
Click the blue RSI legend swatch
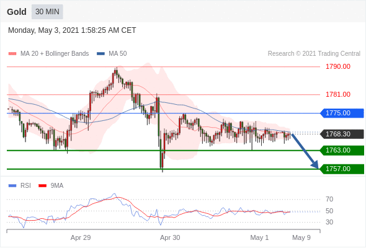tap(12, 186)
